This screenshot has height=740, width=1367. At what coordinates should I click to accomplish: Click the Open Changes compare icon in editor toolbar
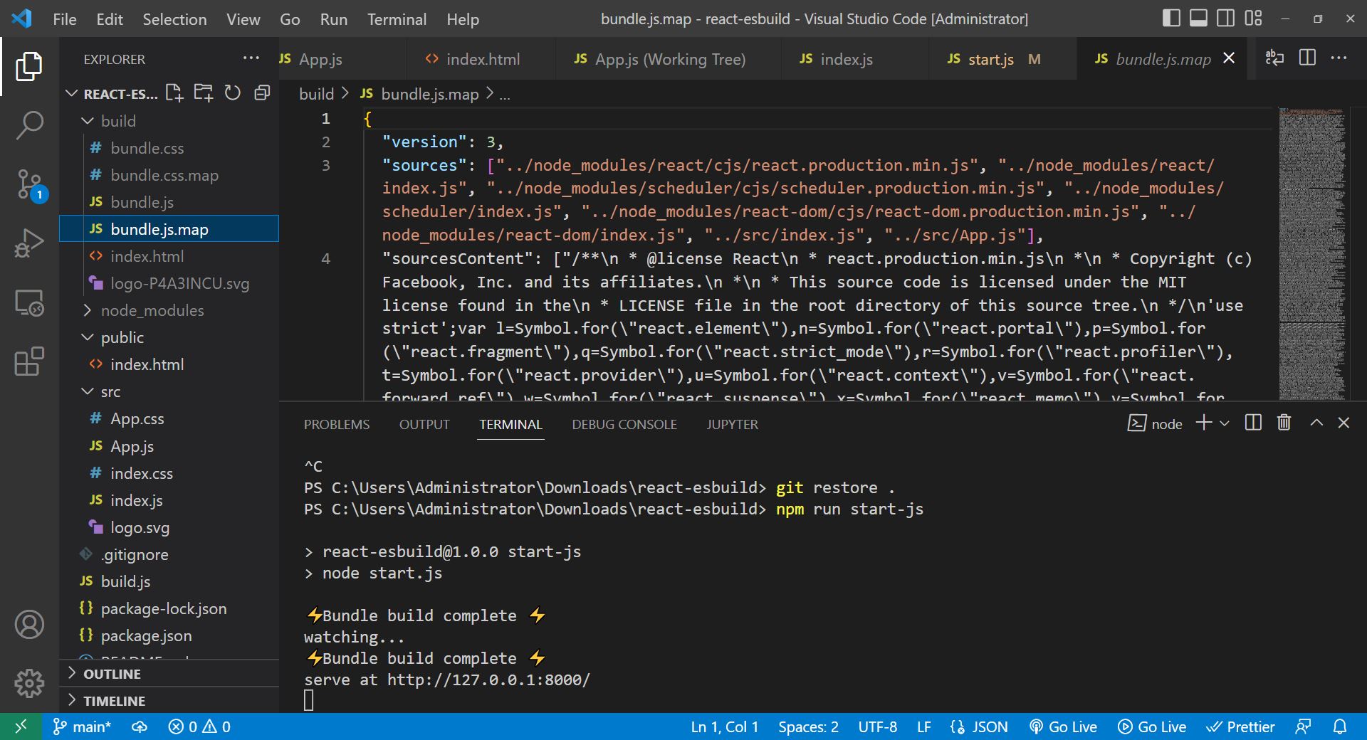tap(1274, 58)
